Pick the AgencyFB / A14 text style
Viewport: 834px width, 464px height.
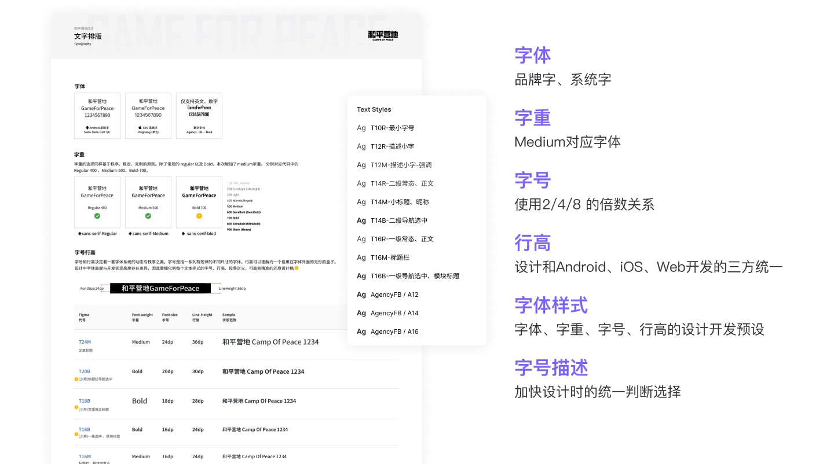point(394,313)
